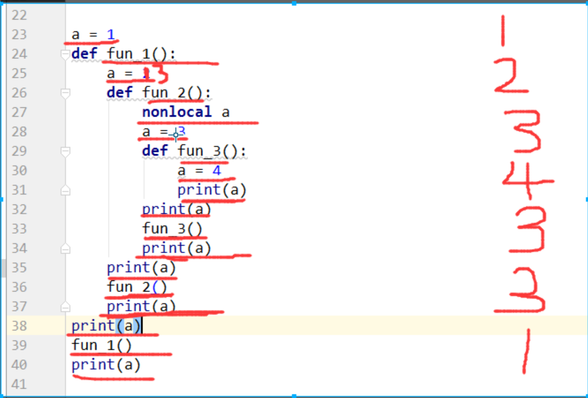
Task: Click line number 22 in the gutter
Action: [x=19, y=15]
